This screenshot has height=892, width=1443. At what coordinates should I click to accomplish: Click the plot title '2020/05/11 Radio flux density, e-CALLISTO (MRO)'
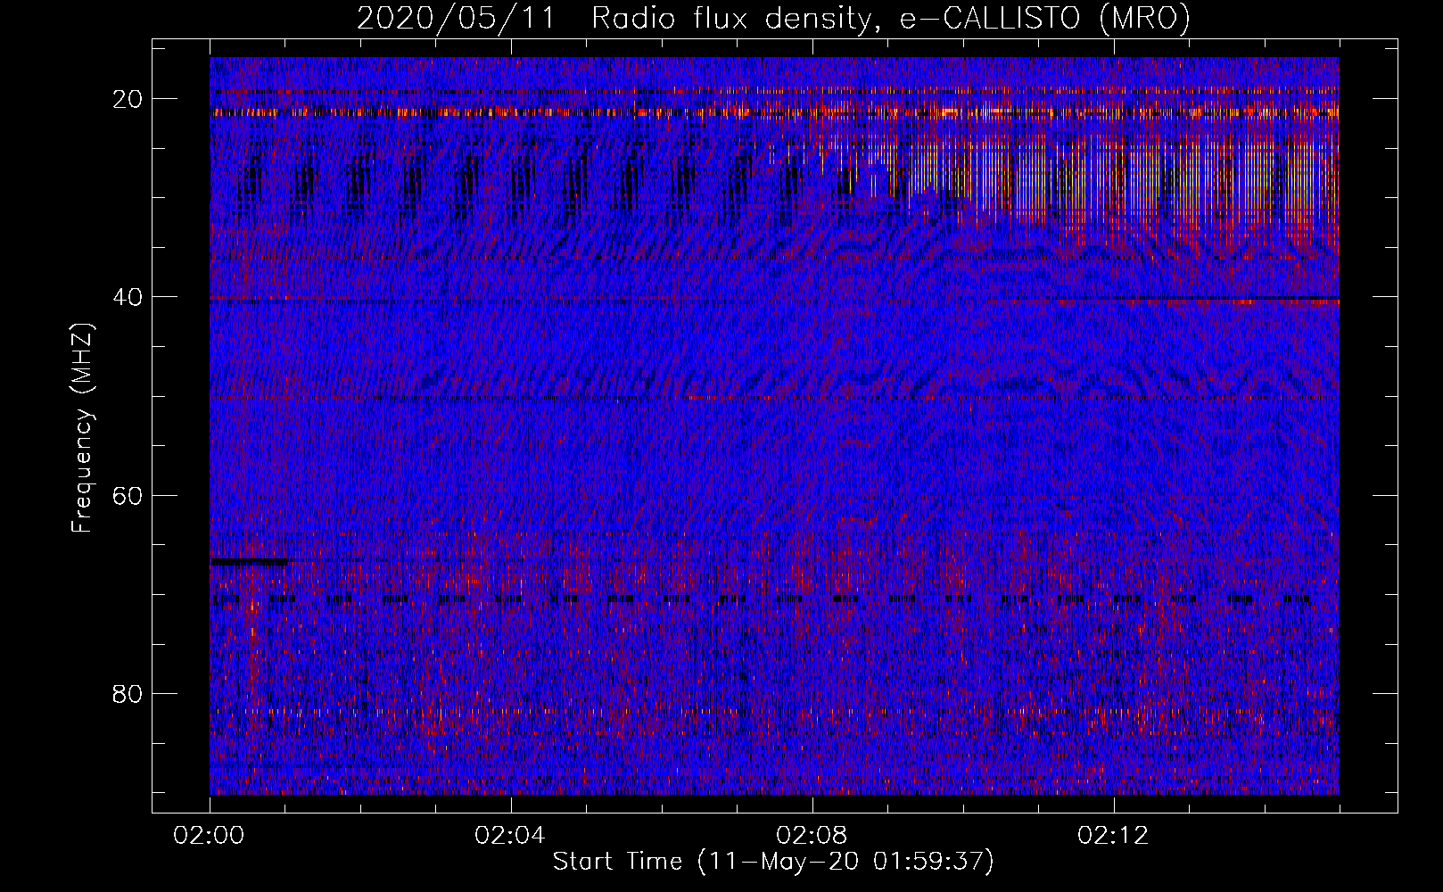coord(773,18)
